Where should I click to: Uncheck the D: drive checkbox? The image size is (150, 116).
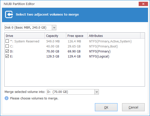click(x=7, y=51)
